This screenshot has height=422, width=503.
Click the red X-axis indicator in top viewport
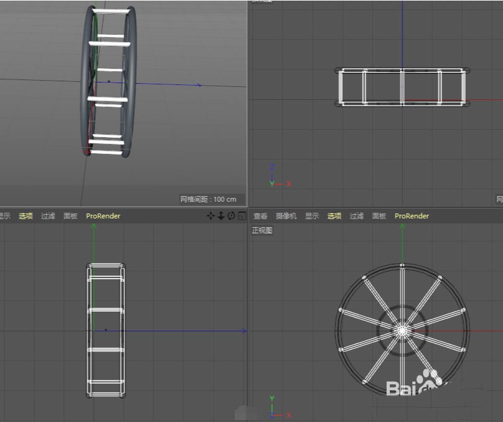(289, 183)
